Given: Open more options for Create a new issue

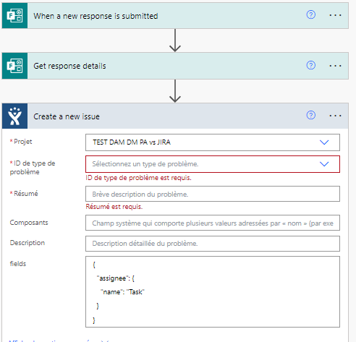Looking at the screenshot, I should coord(335,116).
